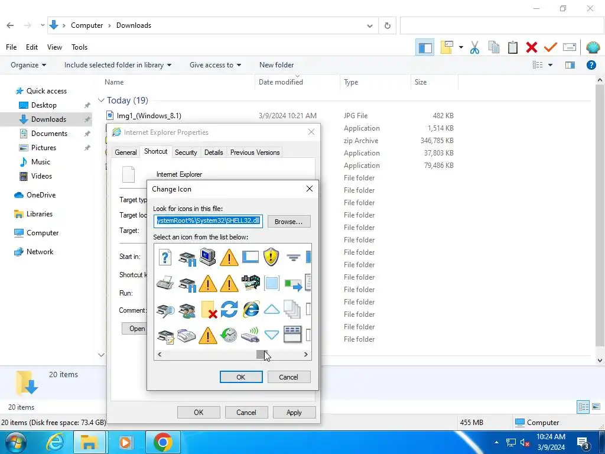Viewport: 605px width, 454px height.
Task: Click Apply in the Properties dialog
Action: pyautogui.click(x=294, y=412)
